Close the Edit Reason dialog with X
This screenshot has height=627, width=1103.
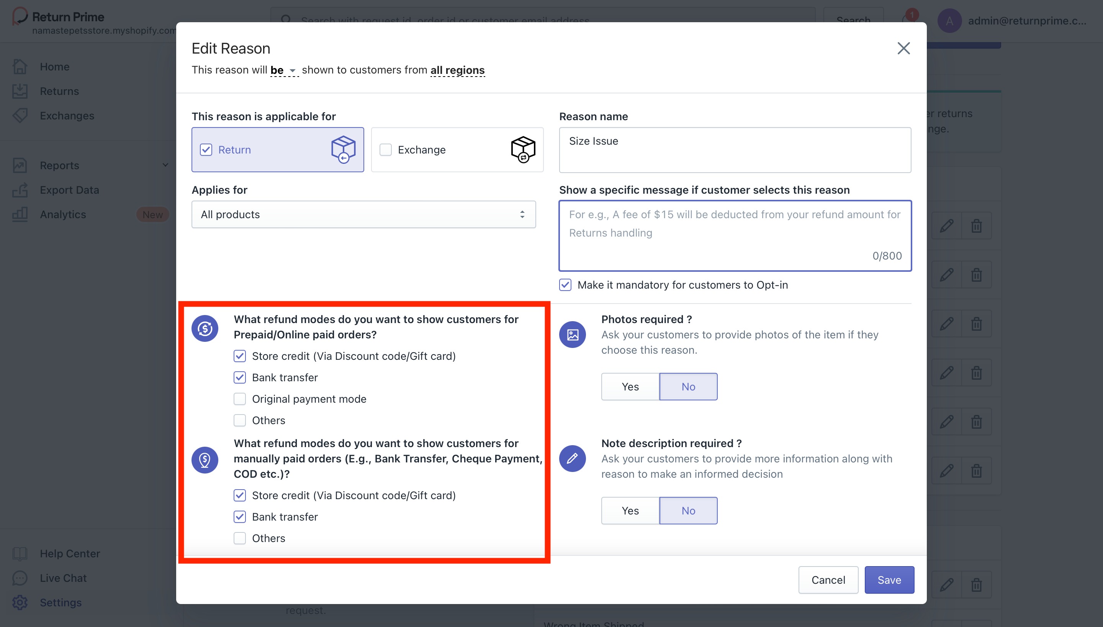903,48
